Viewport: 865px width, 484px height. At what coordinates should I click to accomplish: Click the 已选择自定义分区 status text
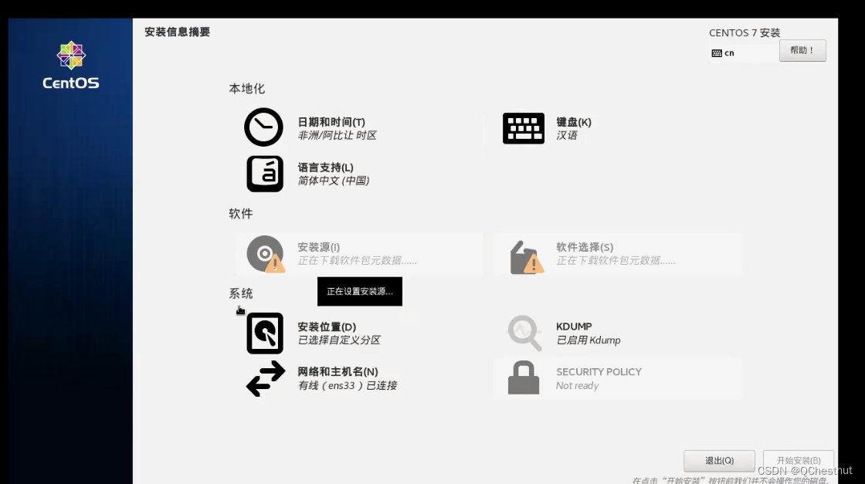click(x=339, y=340)
